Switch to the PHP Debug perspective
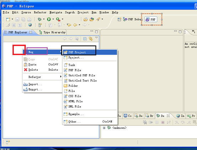 [133, 19]
